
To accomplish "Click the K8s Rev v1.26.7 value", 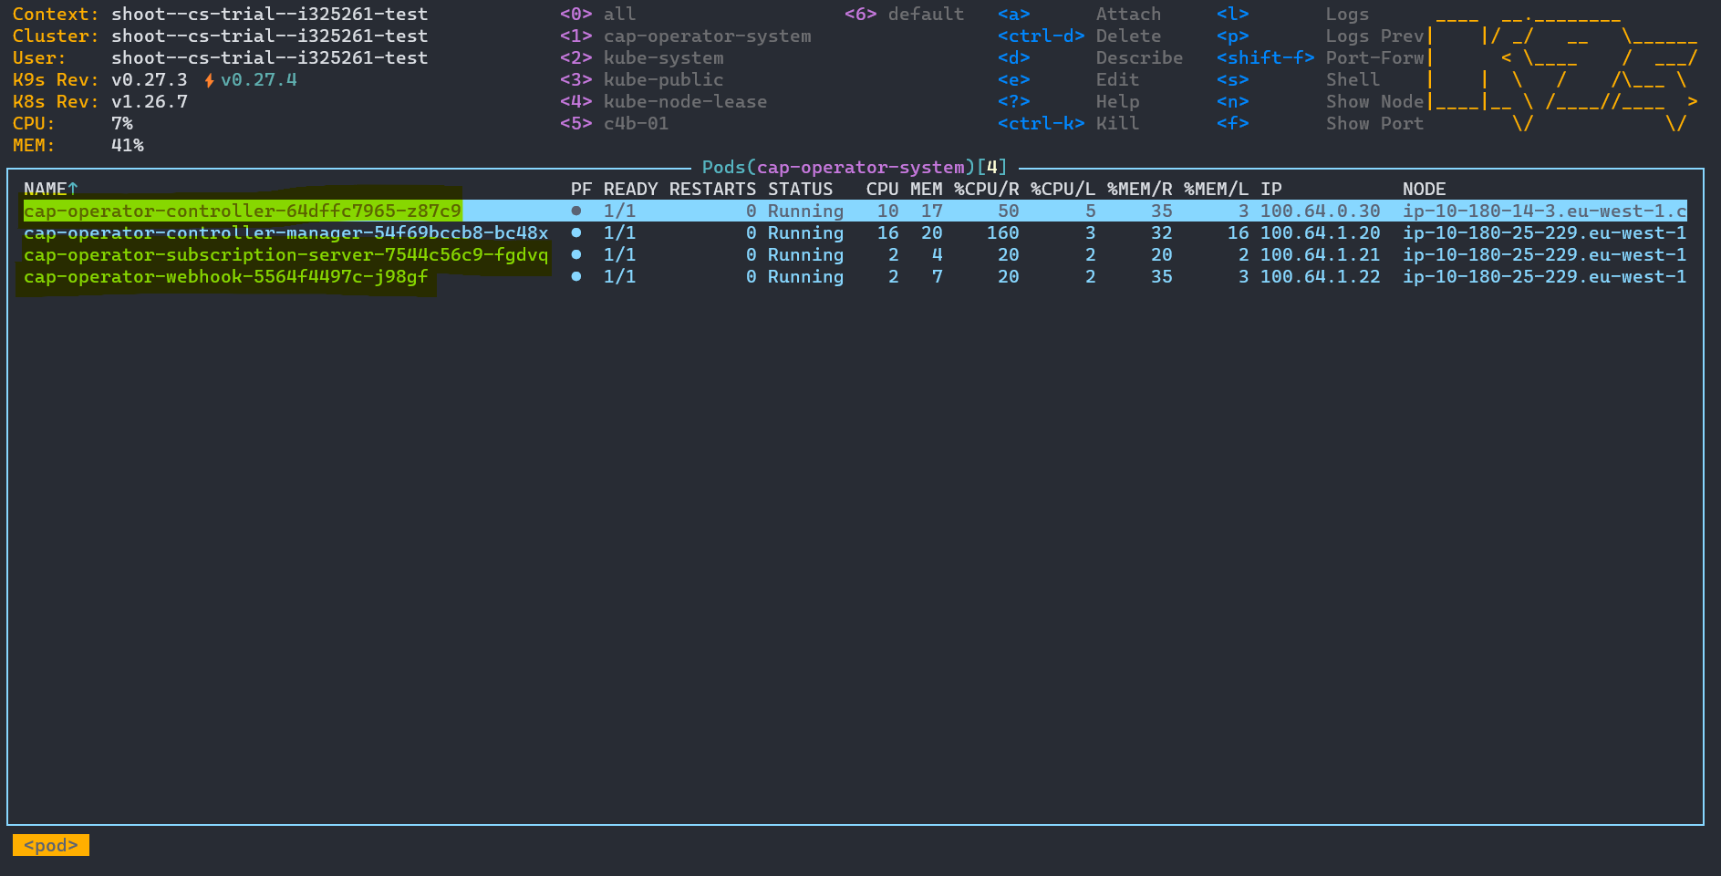I will click(x=150, y=101).
